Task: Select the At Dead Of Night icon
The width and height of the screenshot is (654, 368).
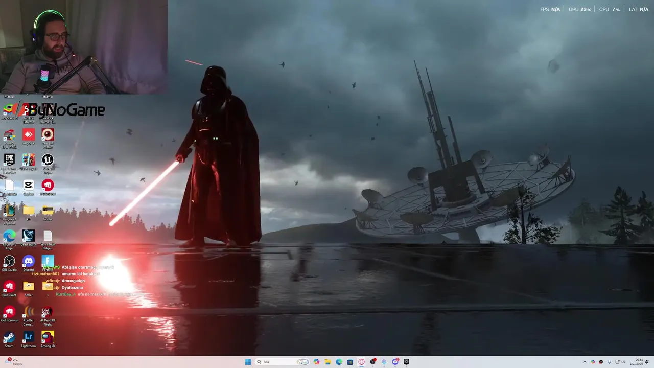Action: [x=48, y=316]
